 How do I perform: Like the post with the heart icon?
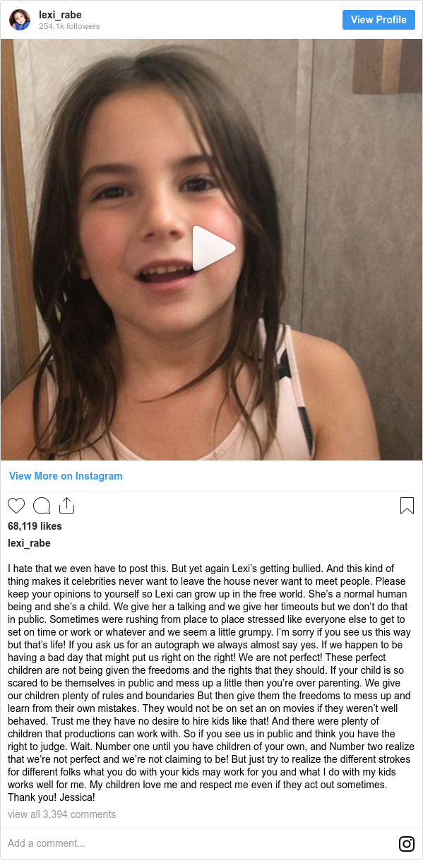click(16, 506)
